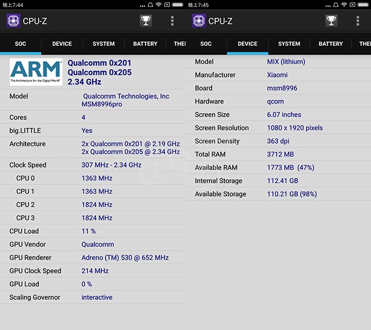Switch to DEVICE tab in left screen
This screenshot has height=330, width=371.
coord(62,44)
